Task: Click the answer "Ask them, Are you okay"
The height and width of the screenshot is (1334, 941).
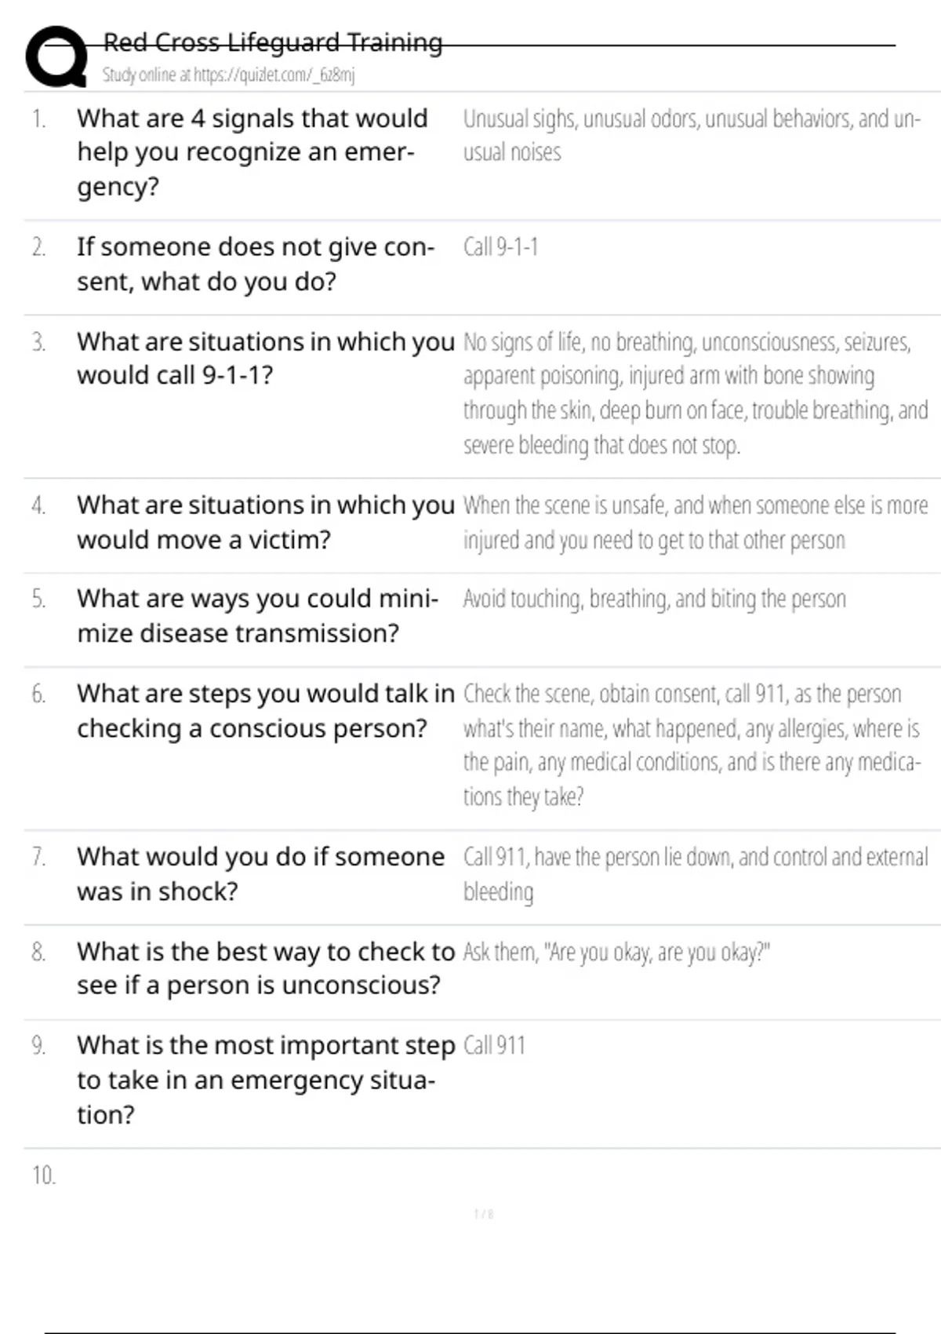Action: (616, 953)
